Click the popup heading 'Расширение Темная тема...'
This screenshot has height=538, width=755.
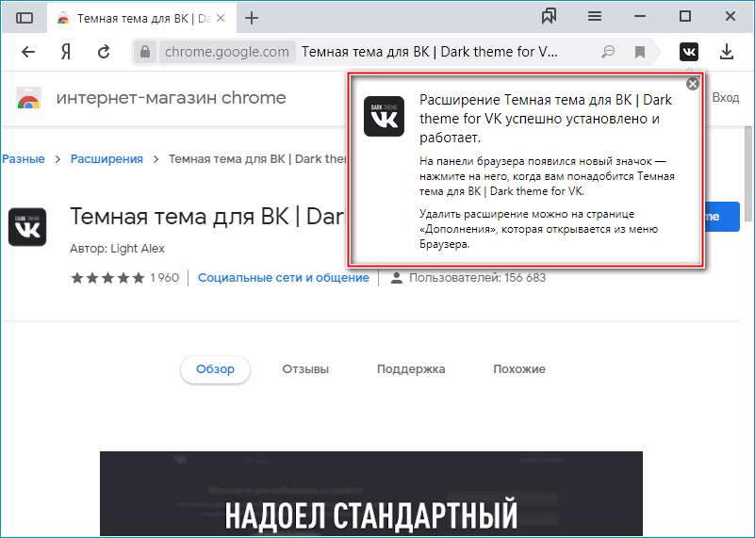point(546,119)
